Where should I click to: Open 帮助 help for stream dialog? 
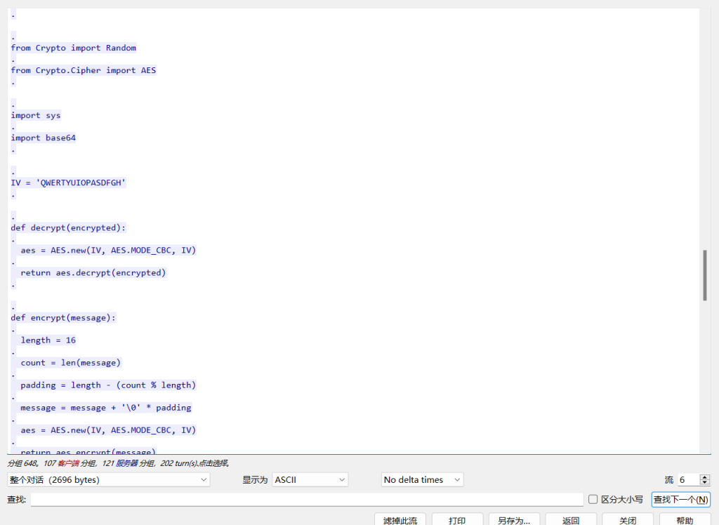685,520
